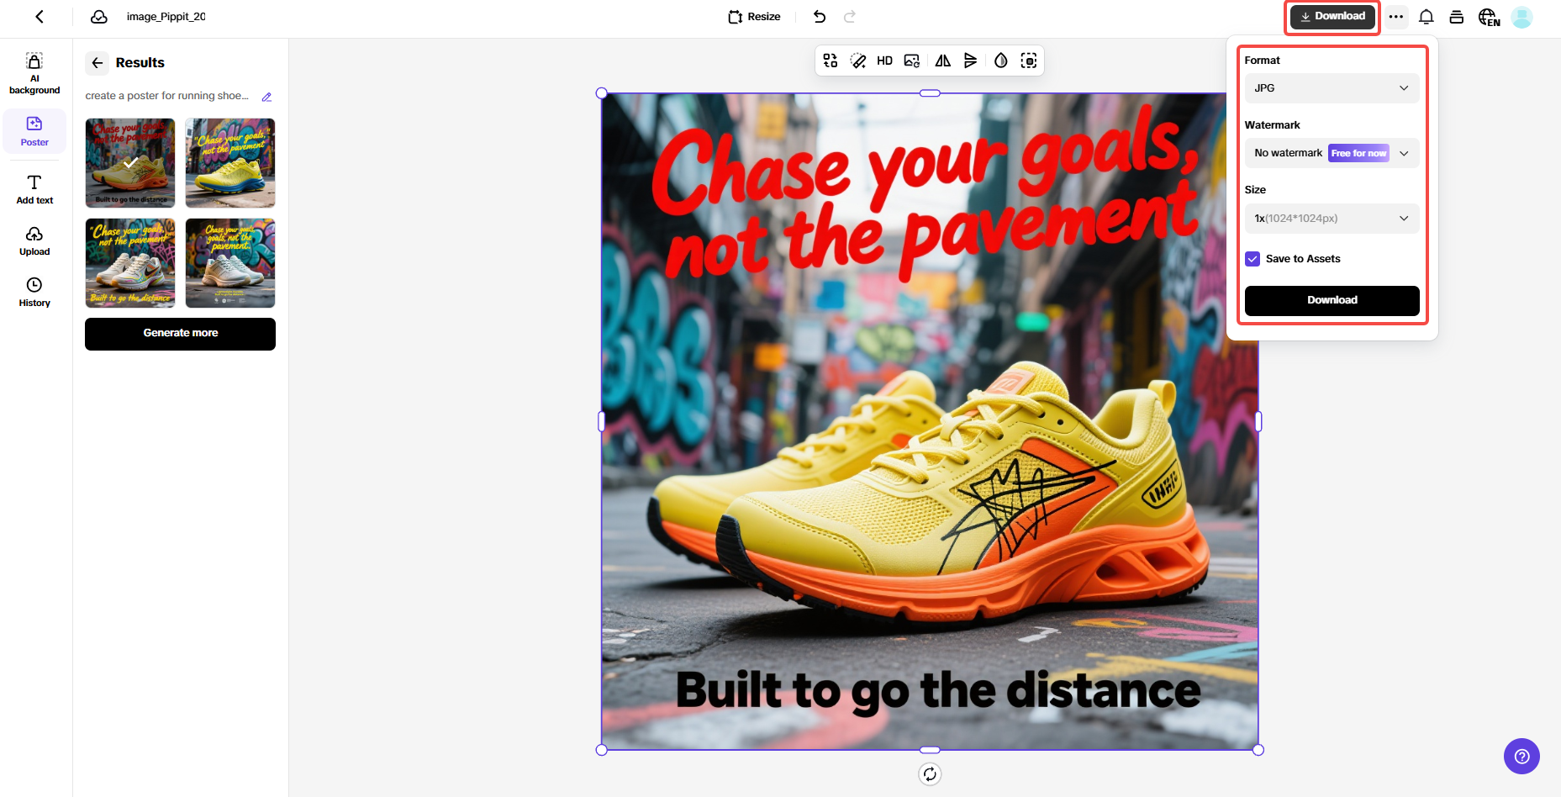Open the Resize option
This screenshot has height=797, width=1561.
pyautogui.click(x=754, y=17)
